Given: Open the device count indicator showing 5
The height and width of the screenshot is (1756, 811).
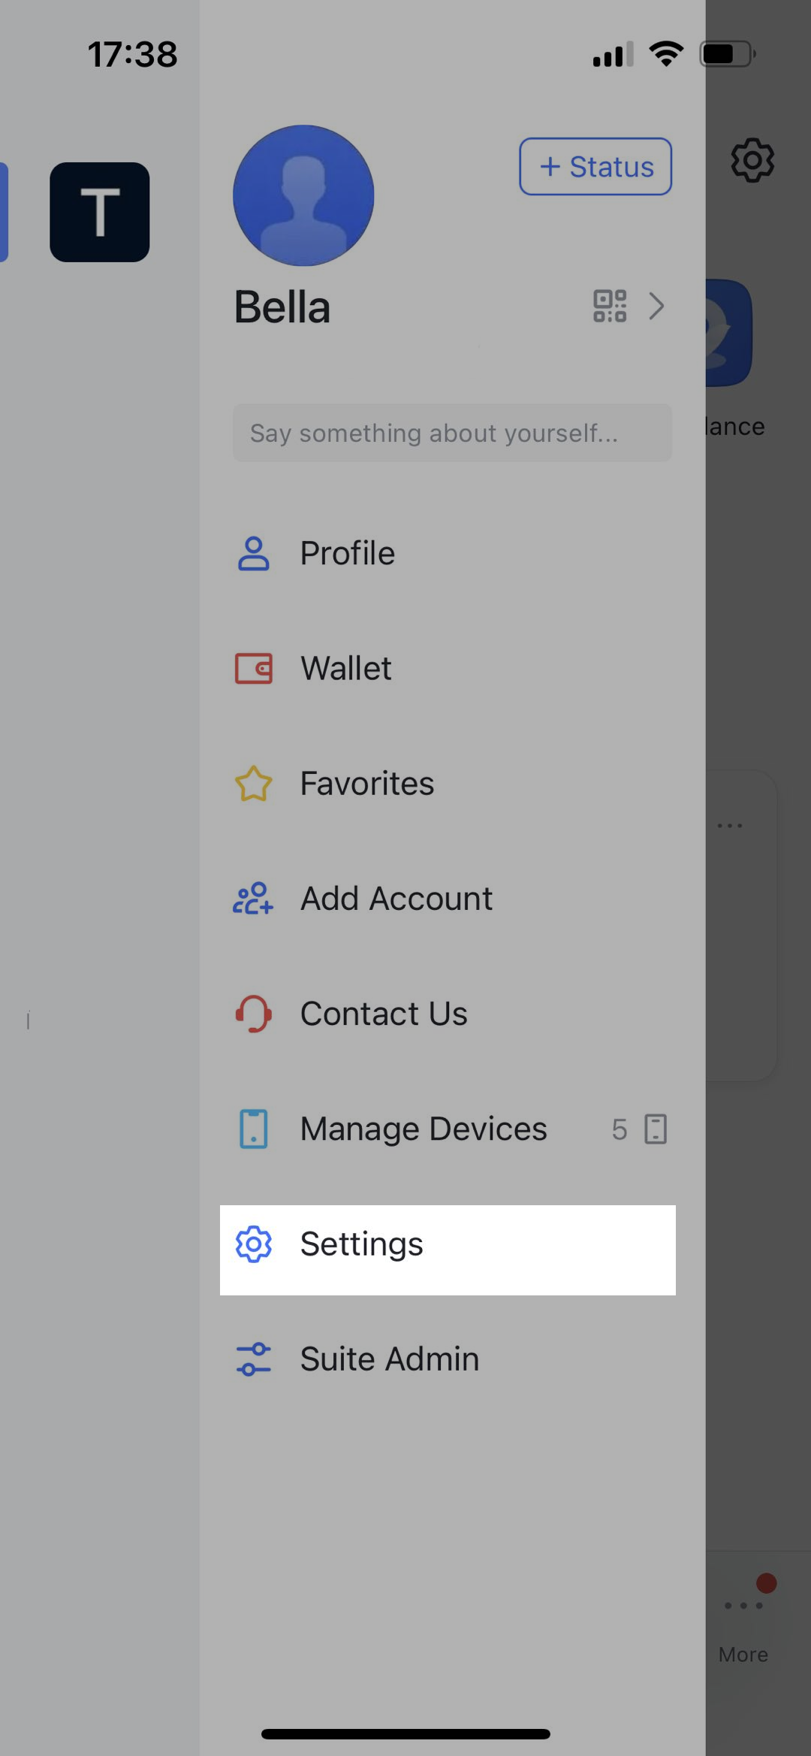Looking at the screenshot, I should 640,1129.
